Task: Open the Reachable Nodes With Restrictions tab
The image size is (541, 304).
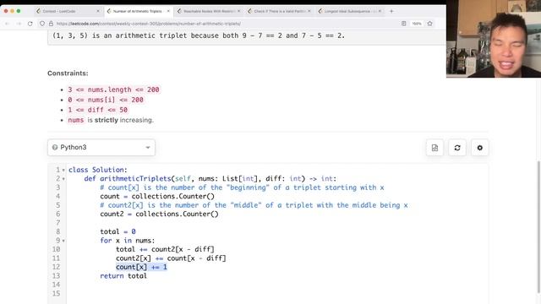Action: (208, 11)
